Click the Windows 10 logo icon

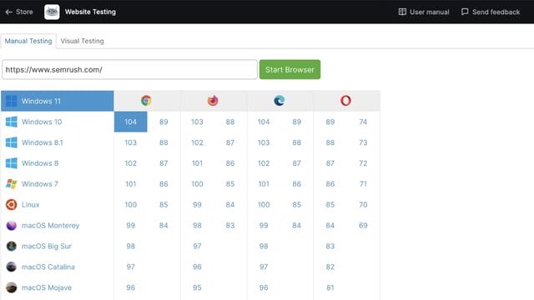coord(12,122)
